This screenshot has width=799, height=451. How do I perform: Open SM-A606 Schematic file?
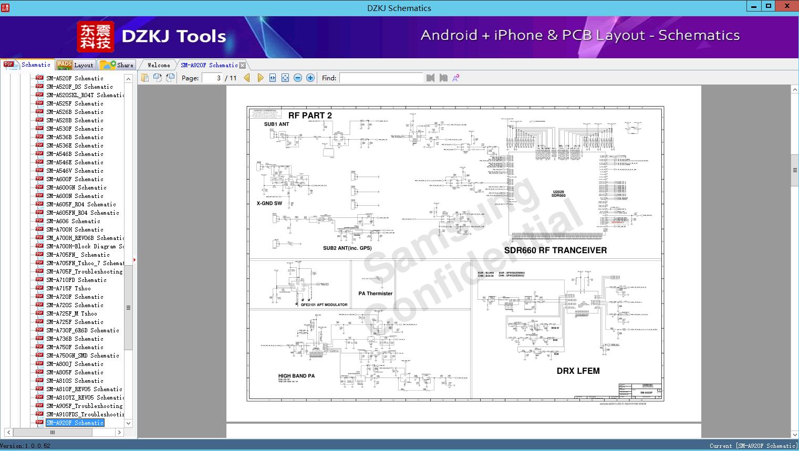(x=73, y=221)
